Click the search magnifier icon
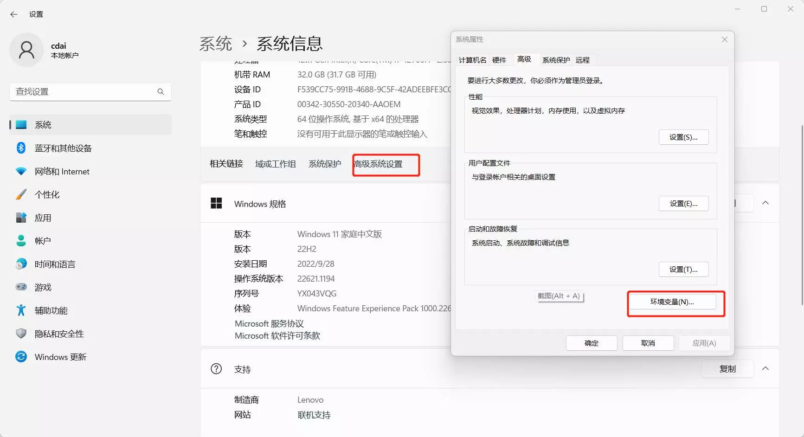The image size is (804, 437). coord(161,92)
